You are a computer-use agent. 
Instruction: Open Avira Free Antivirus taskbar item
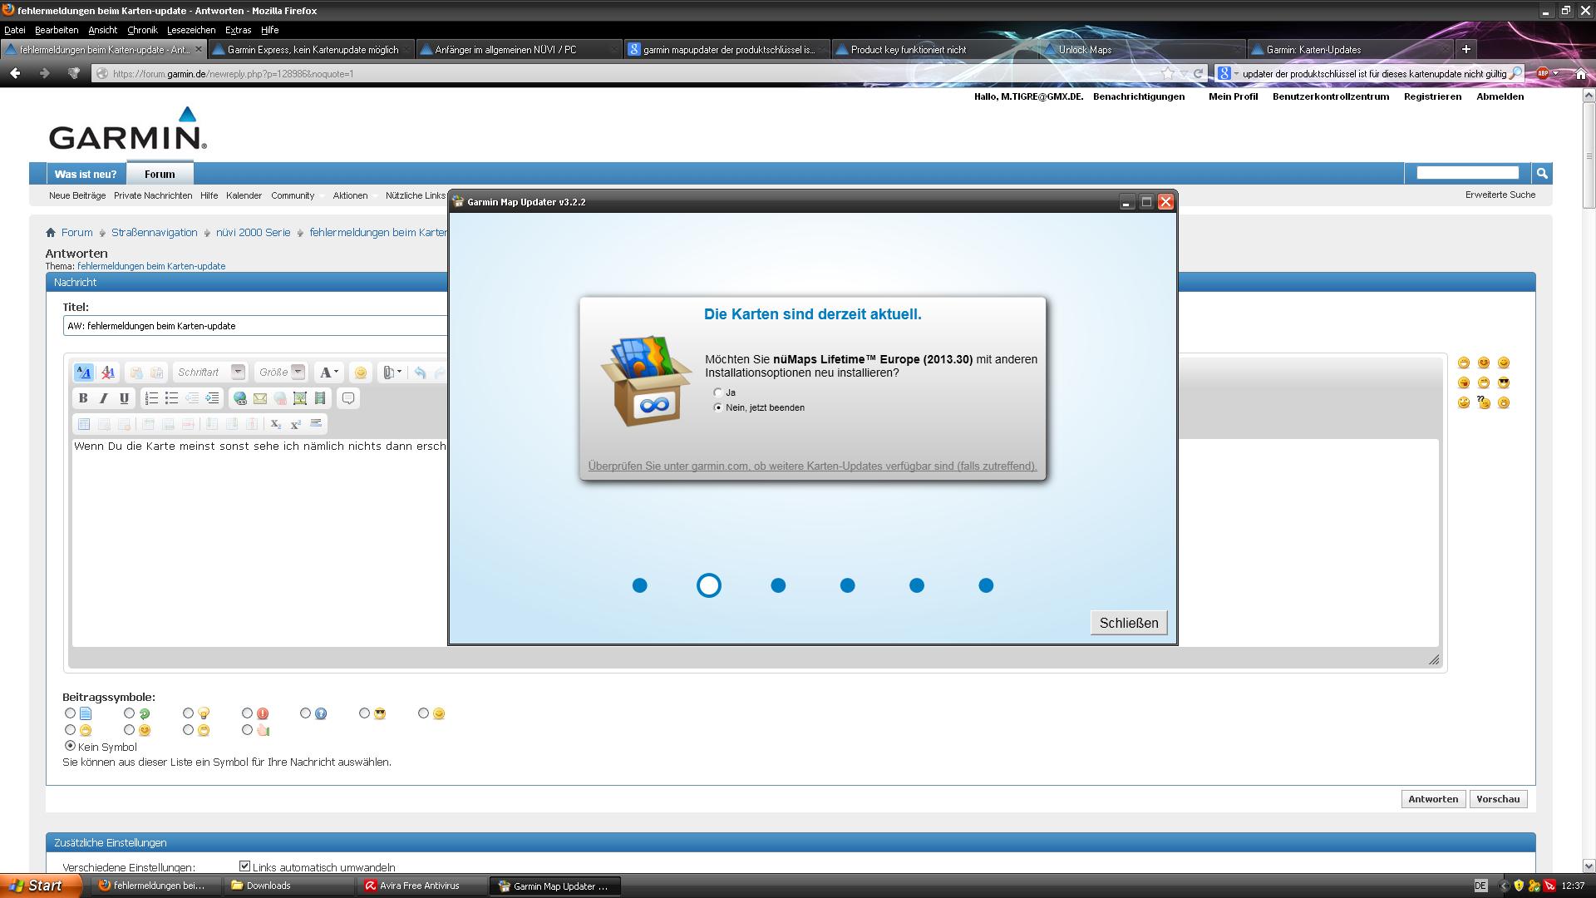point(420,886)
